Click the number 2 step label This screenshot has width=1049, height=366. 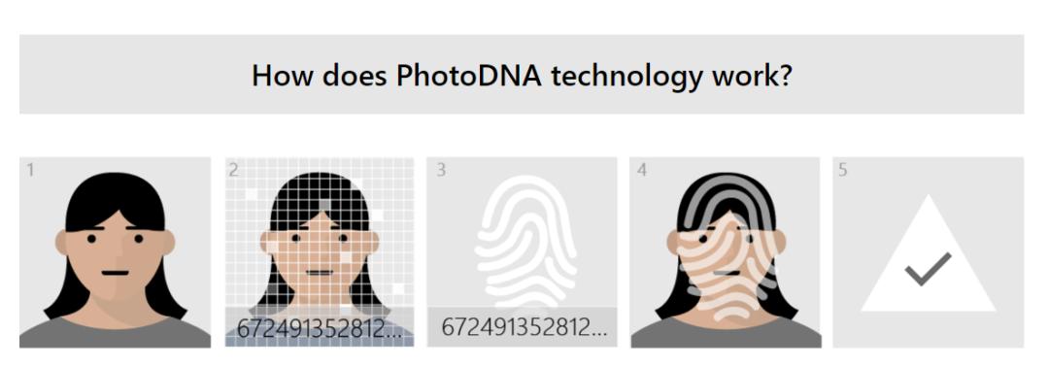coord(233,171)
